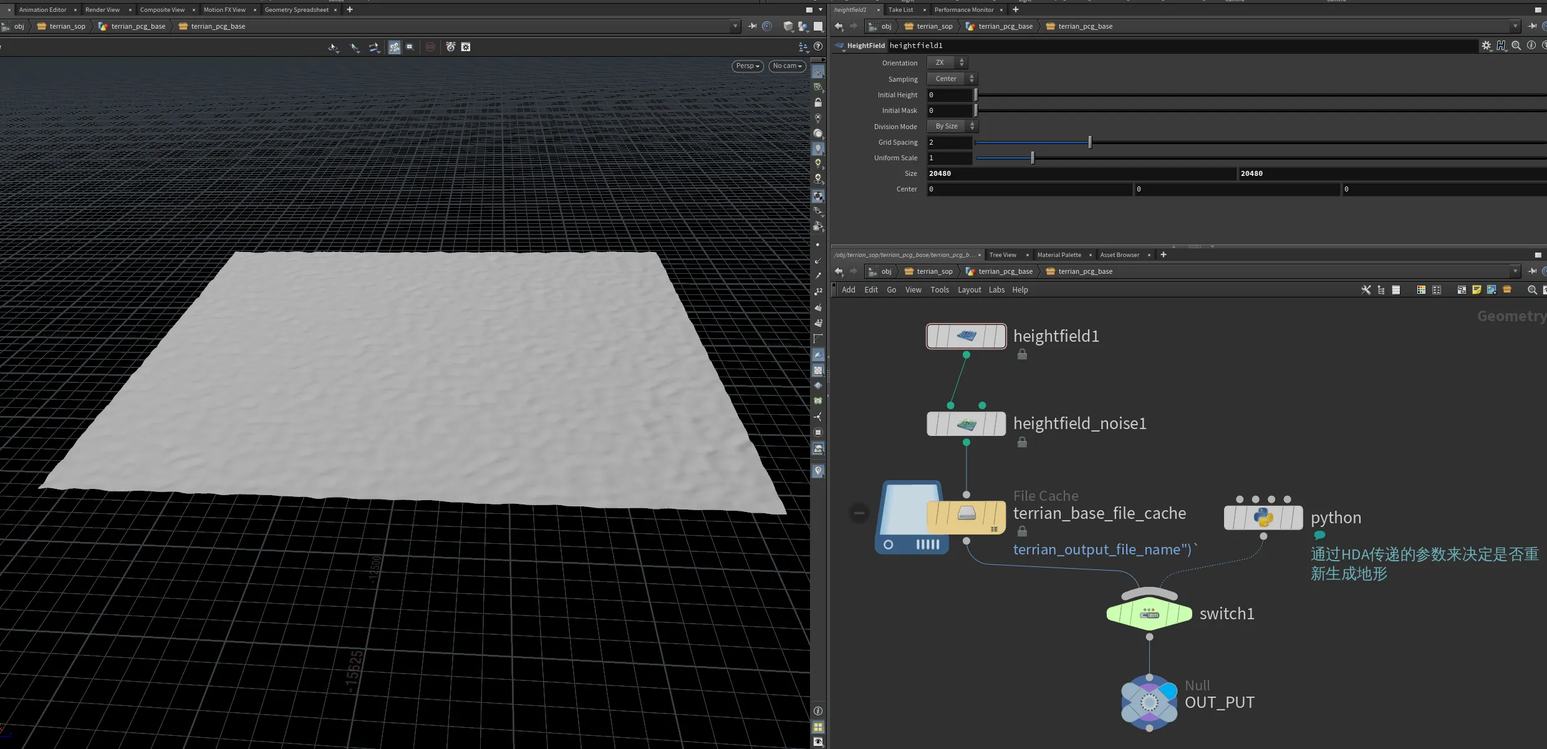Click the red no-entry icon in viewport toolbar

click(430, 47)
